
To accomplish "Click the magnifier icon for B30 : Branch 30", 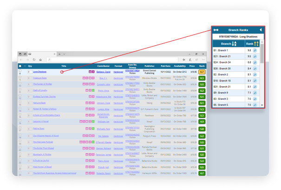I will [x=255, y=68].
